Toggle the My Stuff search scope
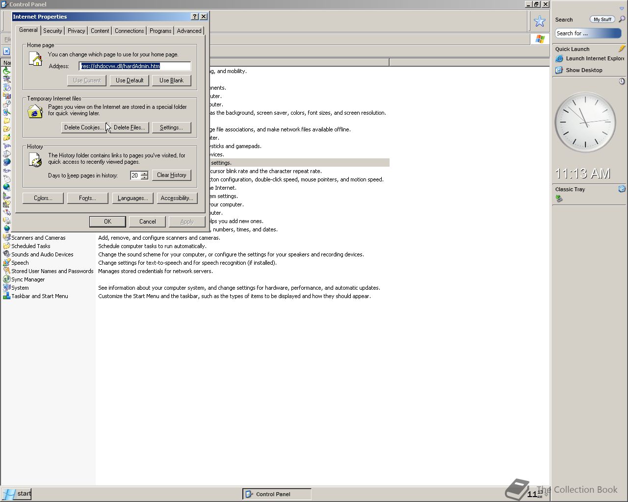Viewport: 628px width, 502px height. [x=602, y=20]
